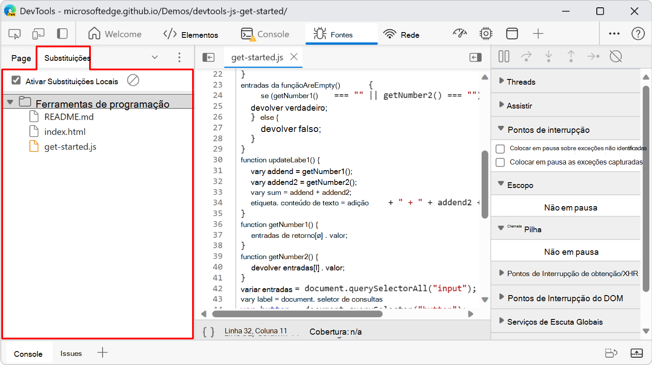Expand the Assistir section

click(x=502, y=105)
